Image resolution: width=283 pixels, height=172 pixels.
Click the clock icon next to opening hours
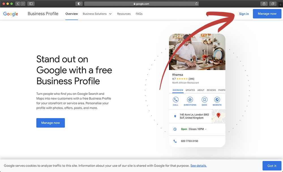175,129
